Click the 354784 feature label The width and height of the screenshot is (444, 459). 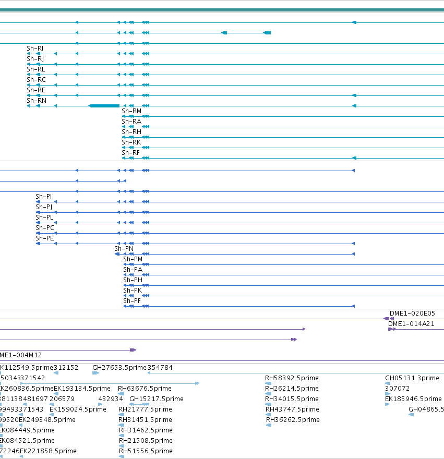160,368
